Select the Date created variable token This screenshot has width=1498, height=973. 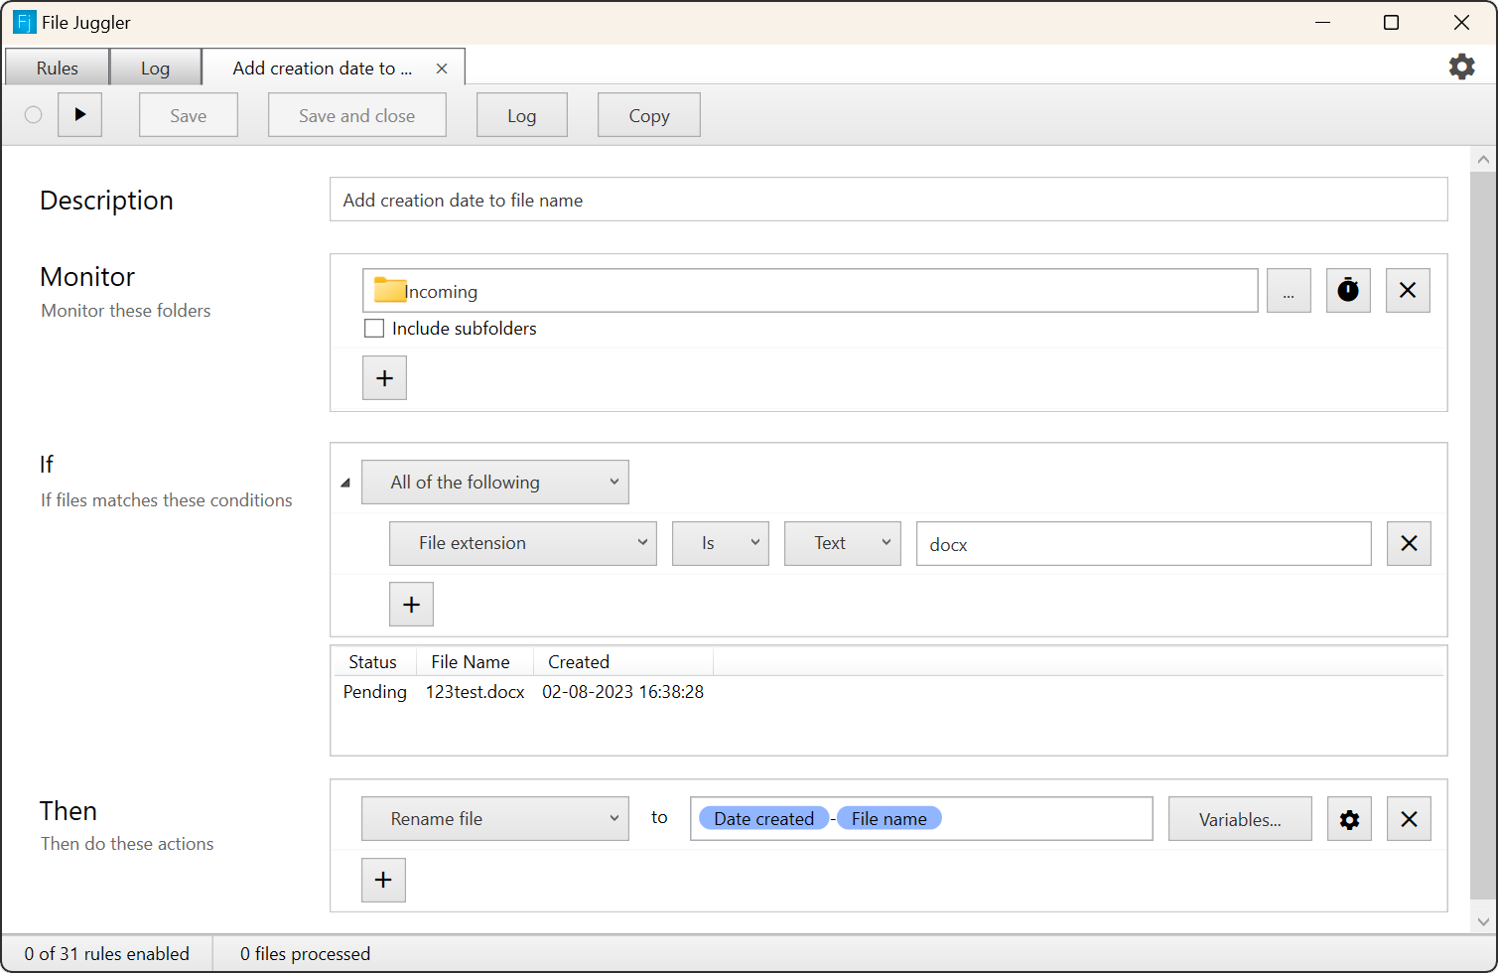coord(763,819)
